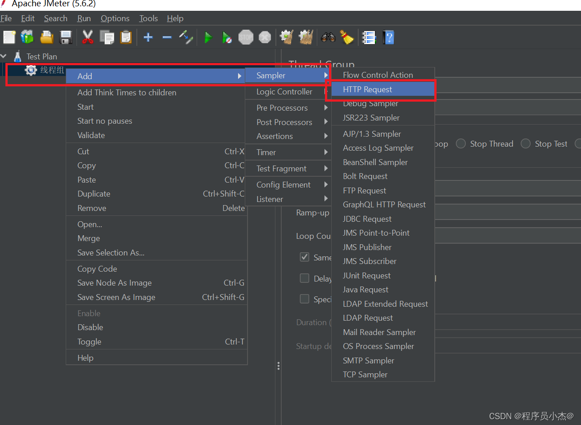
Task: Open the Function Helper dialog icon
Action: (x=369, y=37)
